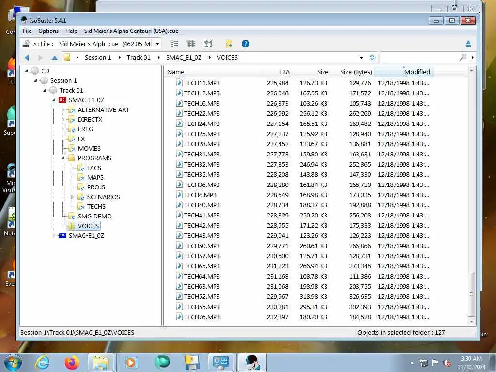Collapse the CD tree node
This screenshot has height=372, width=496.
coord(26,71)
